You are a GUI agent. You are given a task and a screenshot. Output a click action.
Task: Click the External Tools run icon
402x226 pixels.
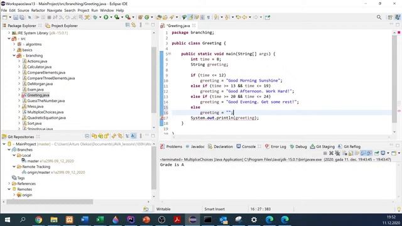coord(128,17)
